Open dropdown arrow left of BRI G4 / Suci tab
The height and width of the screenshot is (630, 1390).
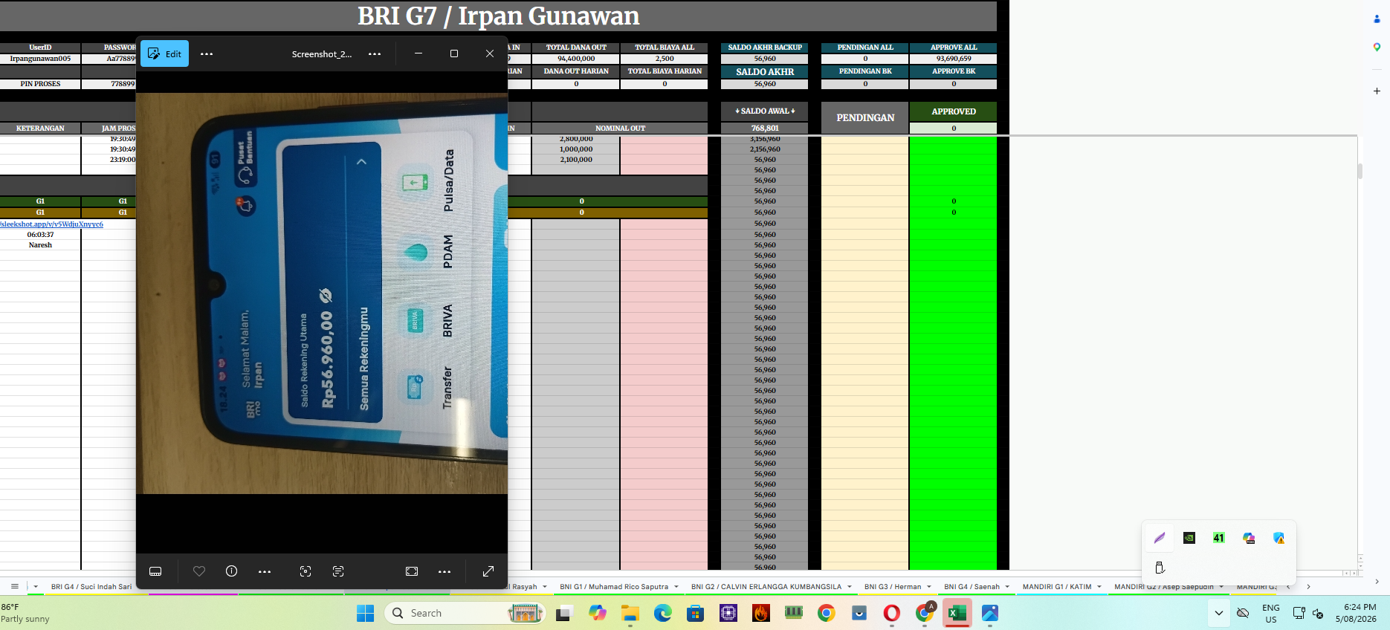[36, 587]
